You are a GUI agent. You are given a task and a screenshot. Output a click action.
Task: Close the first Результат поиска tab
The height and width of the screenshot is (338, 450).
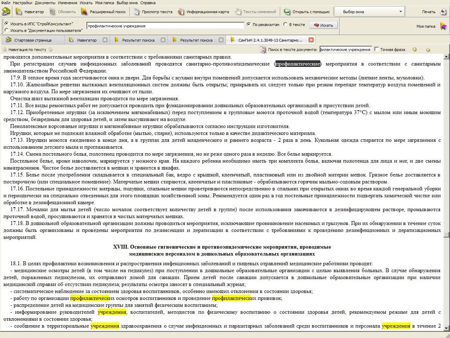click(163, 40)
